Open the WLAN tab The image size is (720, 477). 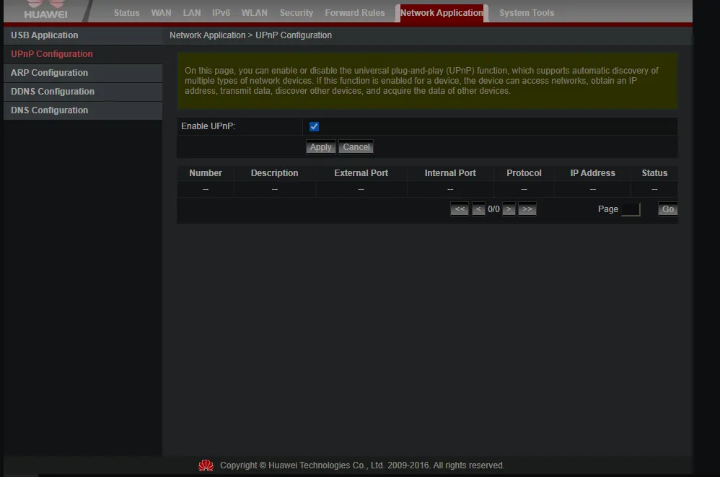pyautogui.click(x=254, y=13)
